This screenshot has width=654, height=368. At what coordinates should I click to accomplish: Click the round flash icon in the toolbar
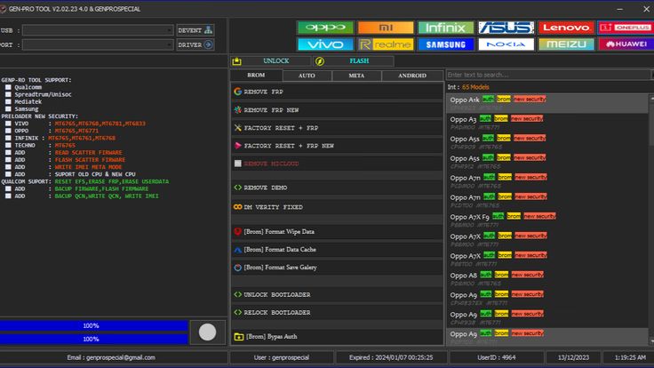click(x=320, y=61)
